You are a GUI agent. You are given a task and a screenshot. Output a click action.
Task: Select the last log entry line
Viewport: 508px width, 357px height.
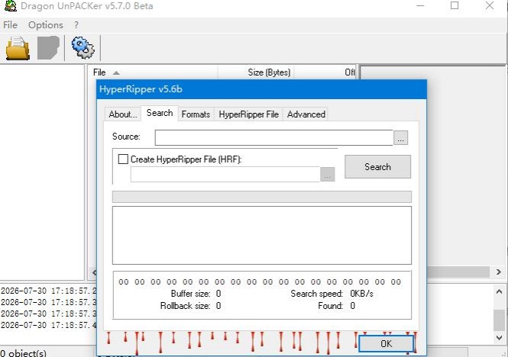tap(49, 325)
